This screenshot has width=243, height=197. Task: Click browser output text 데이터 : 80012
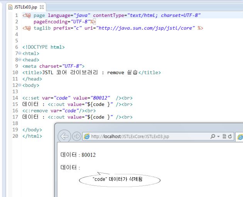coord(78,155)
